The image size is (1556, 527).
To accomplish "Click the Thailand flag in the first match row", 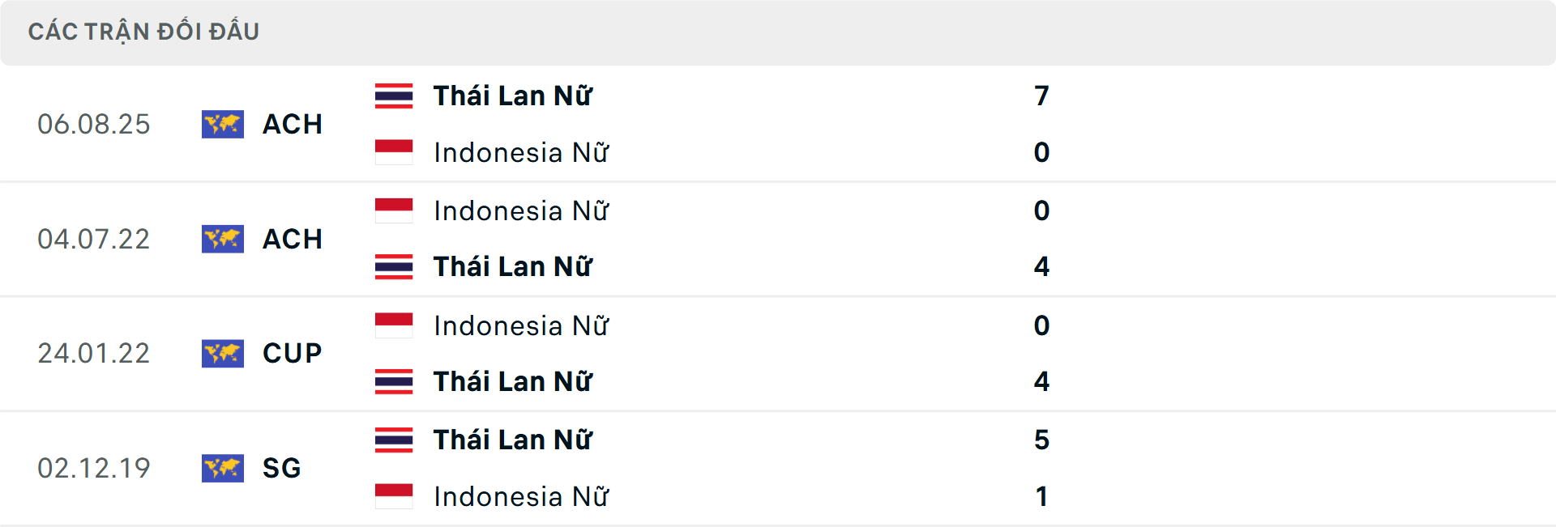I will (x=395, y=94).
